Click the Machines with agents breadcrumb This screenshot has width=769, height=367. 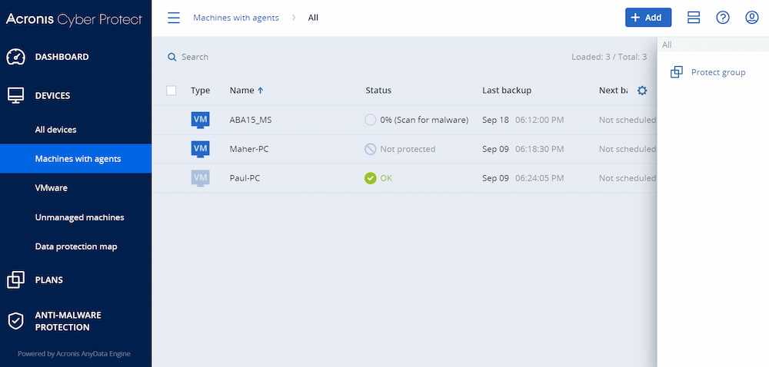tap(235, 18)
